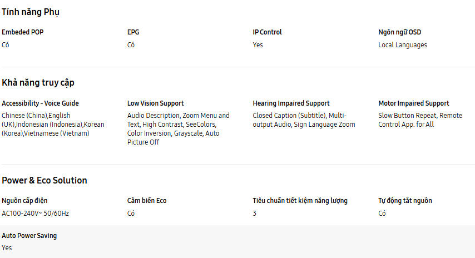Click the 'AC100-240V~ 50/60Hz' value
The image size is (475, 258).
point(36,214)
